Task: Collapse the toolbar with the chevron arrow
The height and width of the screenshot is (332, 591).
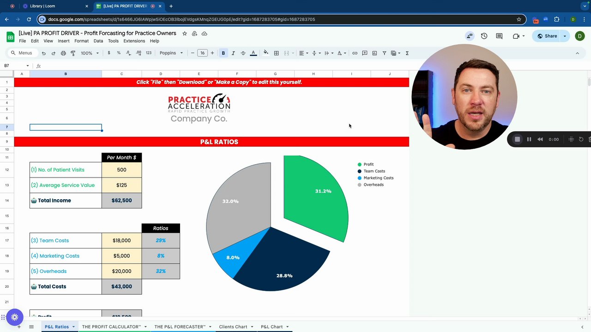Action: (x=577, y=53)
